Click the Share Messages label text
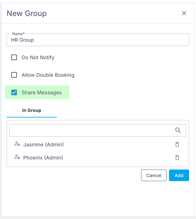 42,93
